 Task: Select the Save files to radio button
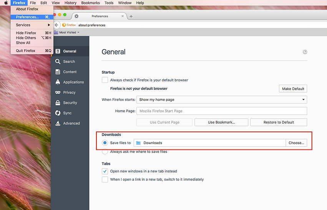click(105, 143)
